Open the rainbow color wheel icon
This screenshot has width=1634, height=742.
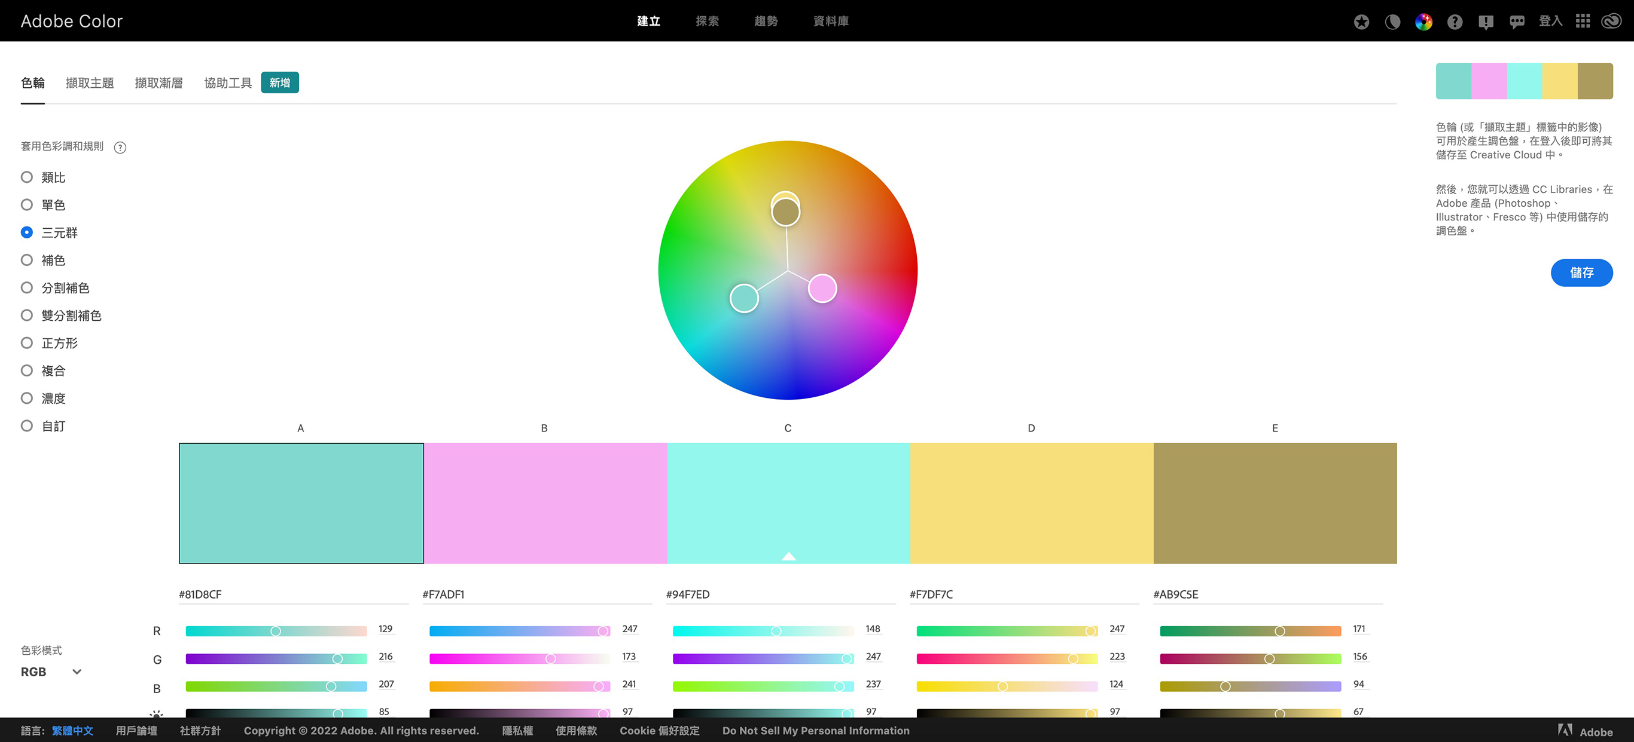(1423, 22)
